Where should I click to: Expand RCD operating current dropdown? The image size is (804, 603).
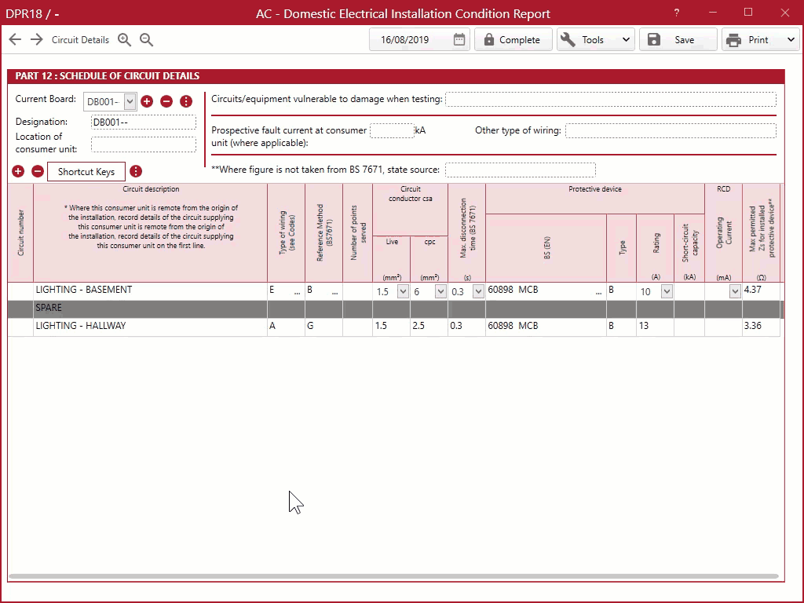click(x=735, y=292)
